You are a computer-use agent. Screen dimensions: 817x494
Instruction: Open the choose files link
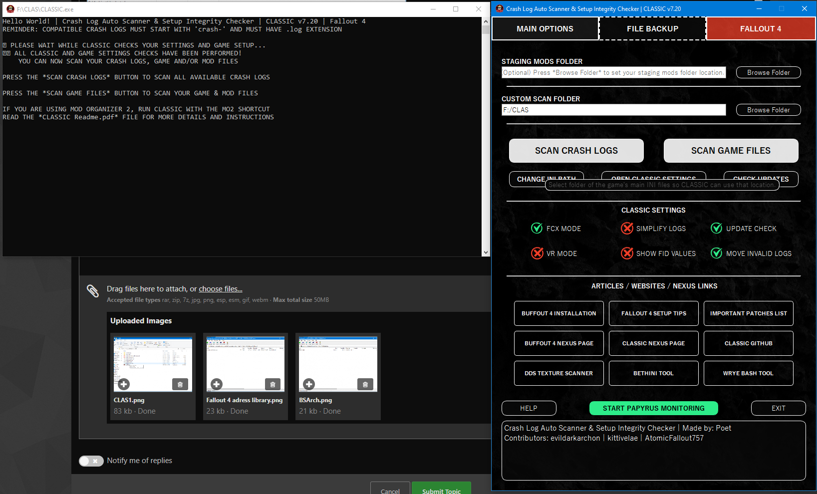[220, 289]
